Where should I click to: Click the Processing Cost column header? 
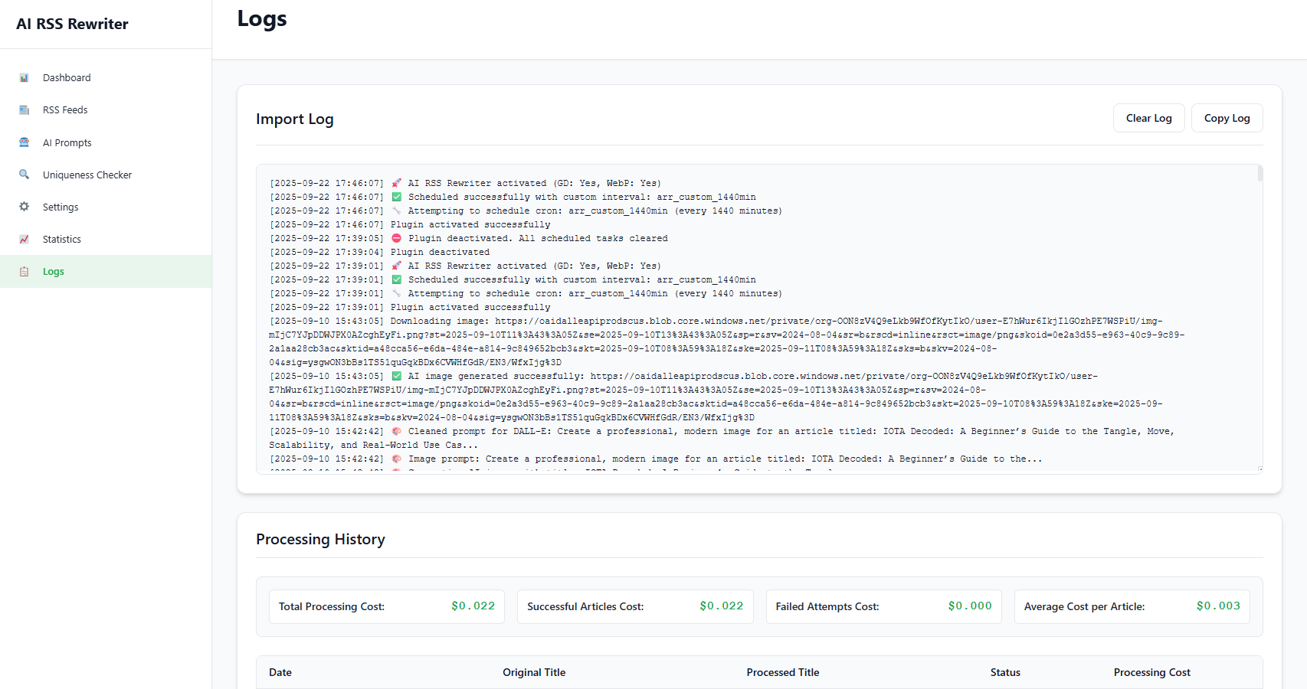point(1151,672)
